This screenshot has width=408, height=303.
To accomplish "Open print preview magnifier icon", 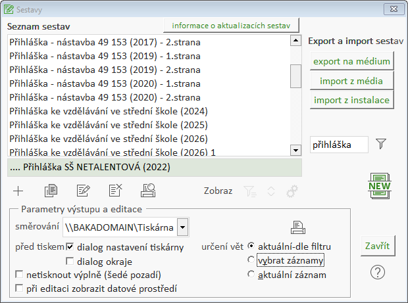I will (x=148, y=191).
